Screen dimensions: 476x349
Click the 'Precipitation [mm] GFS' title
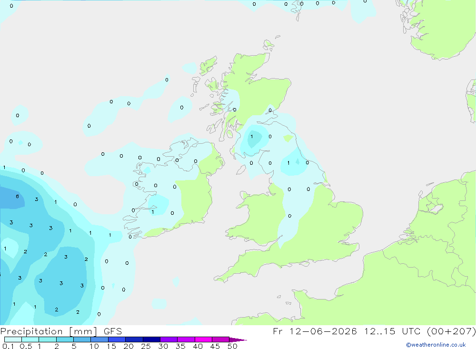pos(61,331)
